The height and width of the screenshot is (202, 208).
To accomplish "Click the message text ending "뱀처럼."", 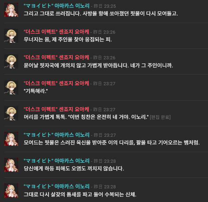I will click(x=112, y=143).
